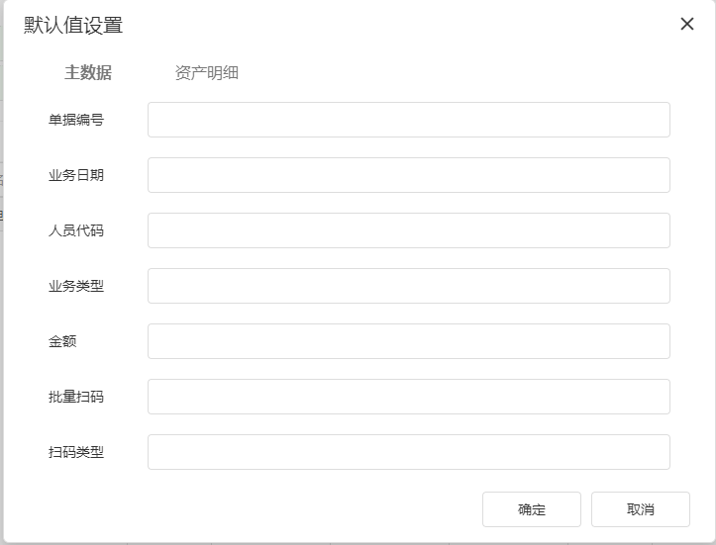This screenshot has height=545, width=716.
Task: Activate the 批量扫码 input box
Action: [408, 397]
